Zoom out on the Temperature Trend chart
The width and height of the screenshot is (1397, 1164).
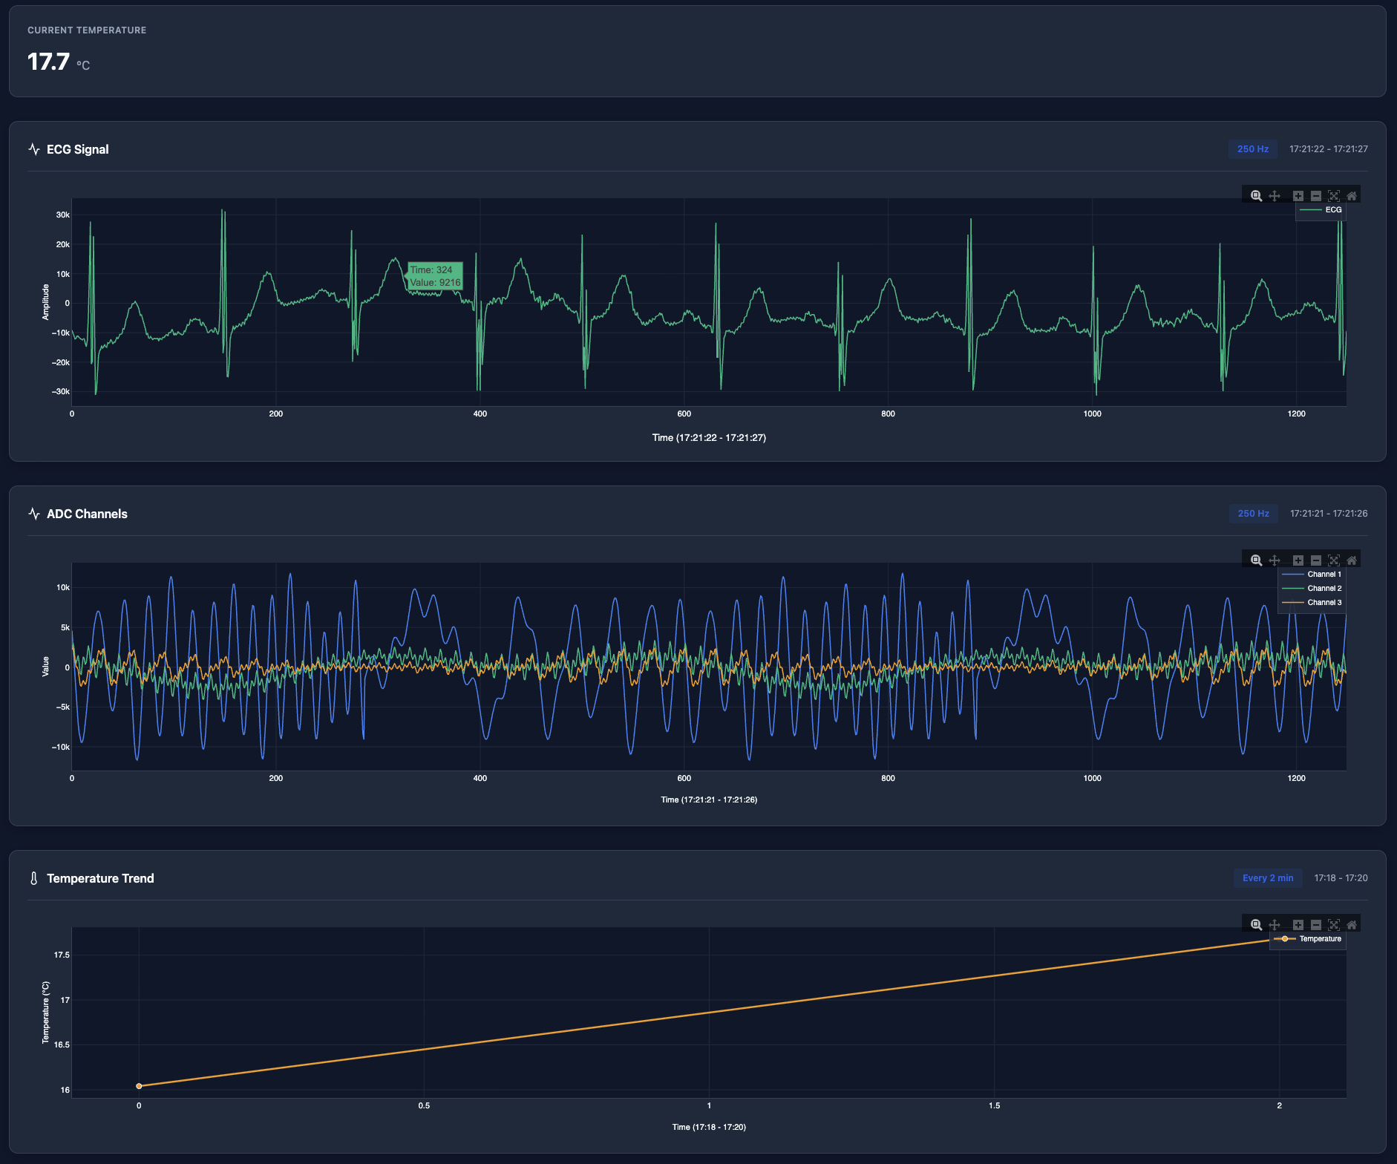pos(1316,925)
